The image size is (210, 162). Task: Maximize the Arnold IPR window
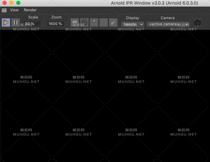point(18,3)
